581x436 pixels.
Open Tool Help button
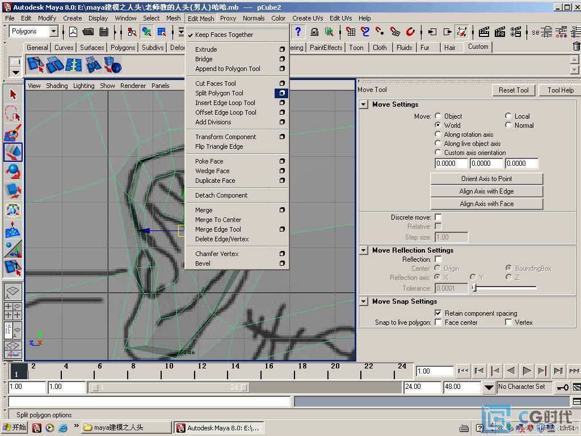[x=560, y=90]
